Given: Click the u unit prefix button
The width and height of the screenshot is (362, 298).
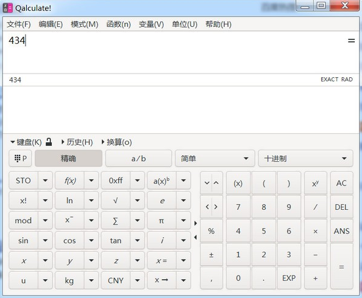Looking at the screenshot, I should coord(23,280).
